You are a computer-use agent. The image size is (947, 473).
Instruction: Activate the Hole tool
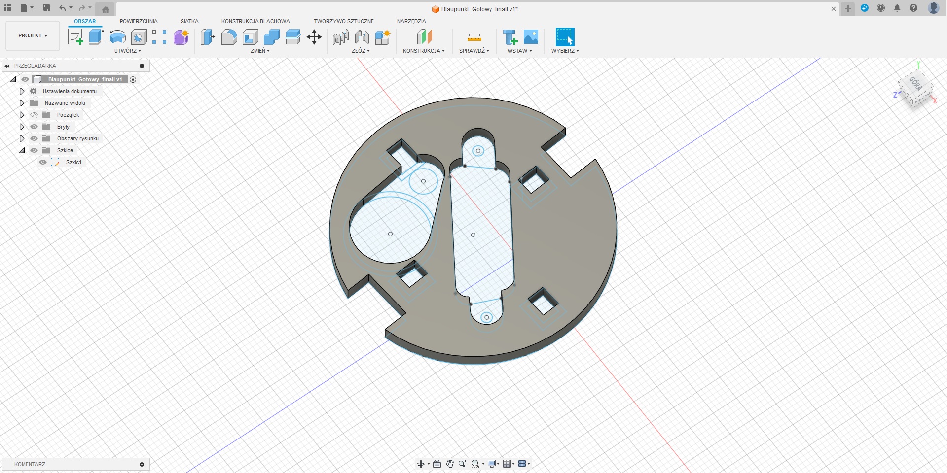(139, 37)
